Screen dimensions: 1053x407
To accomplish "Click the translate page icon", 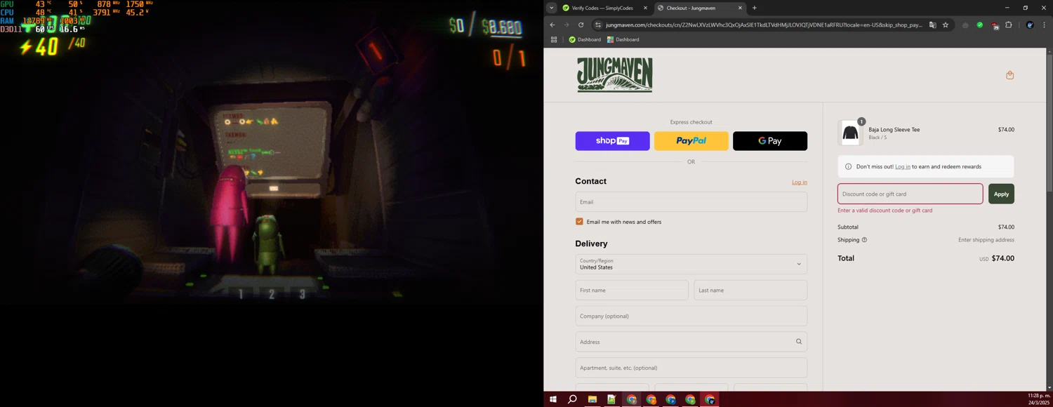I will 932,25.
